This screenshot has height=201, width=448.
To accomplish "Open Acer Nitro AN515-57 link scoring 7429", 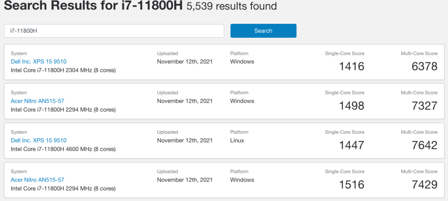I will [37, 180].
